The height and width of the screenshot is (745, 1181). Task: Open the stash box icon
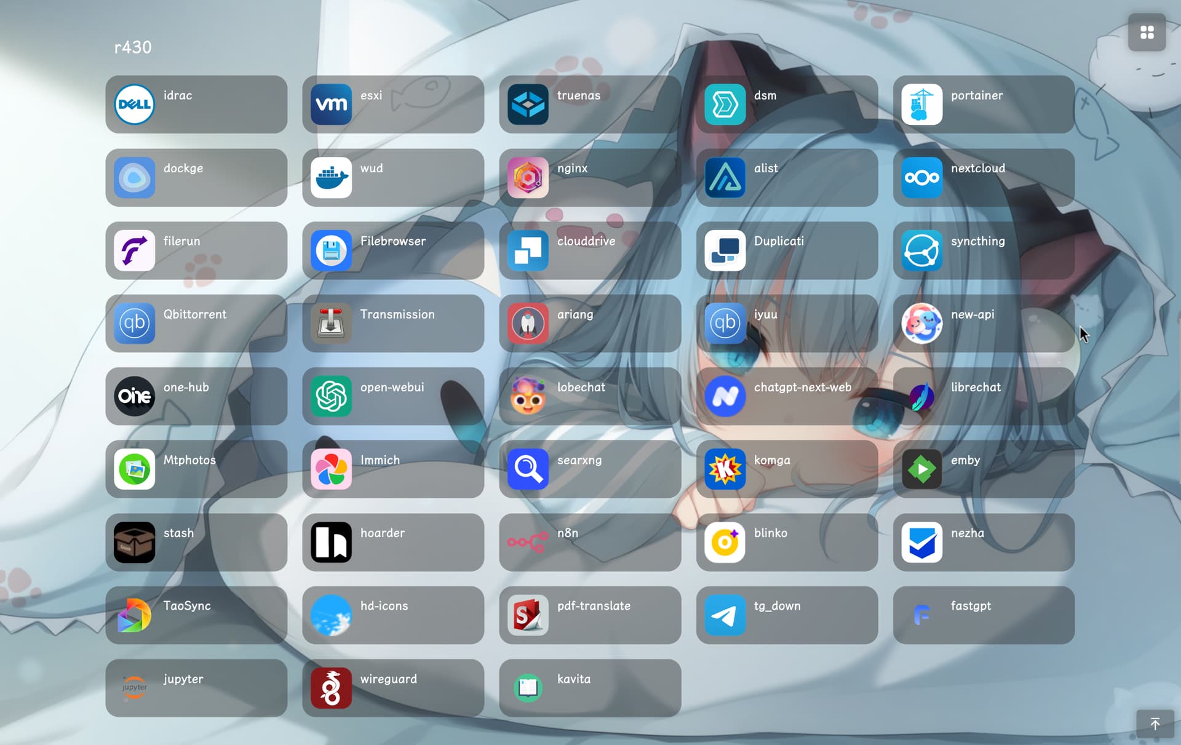point(134,543)
